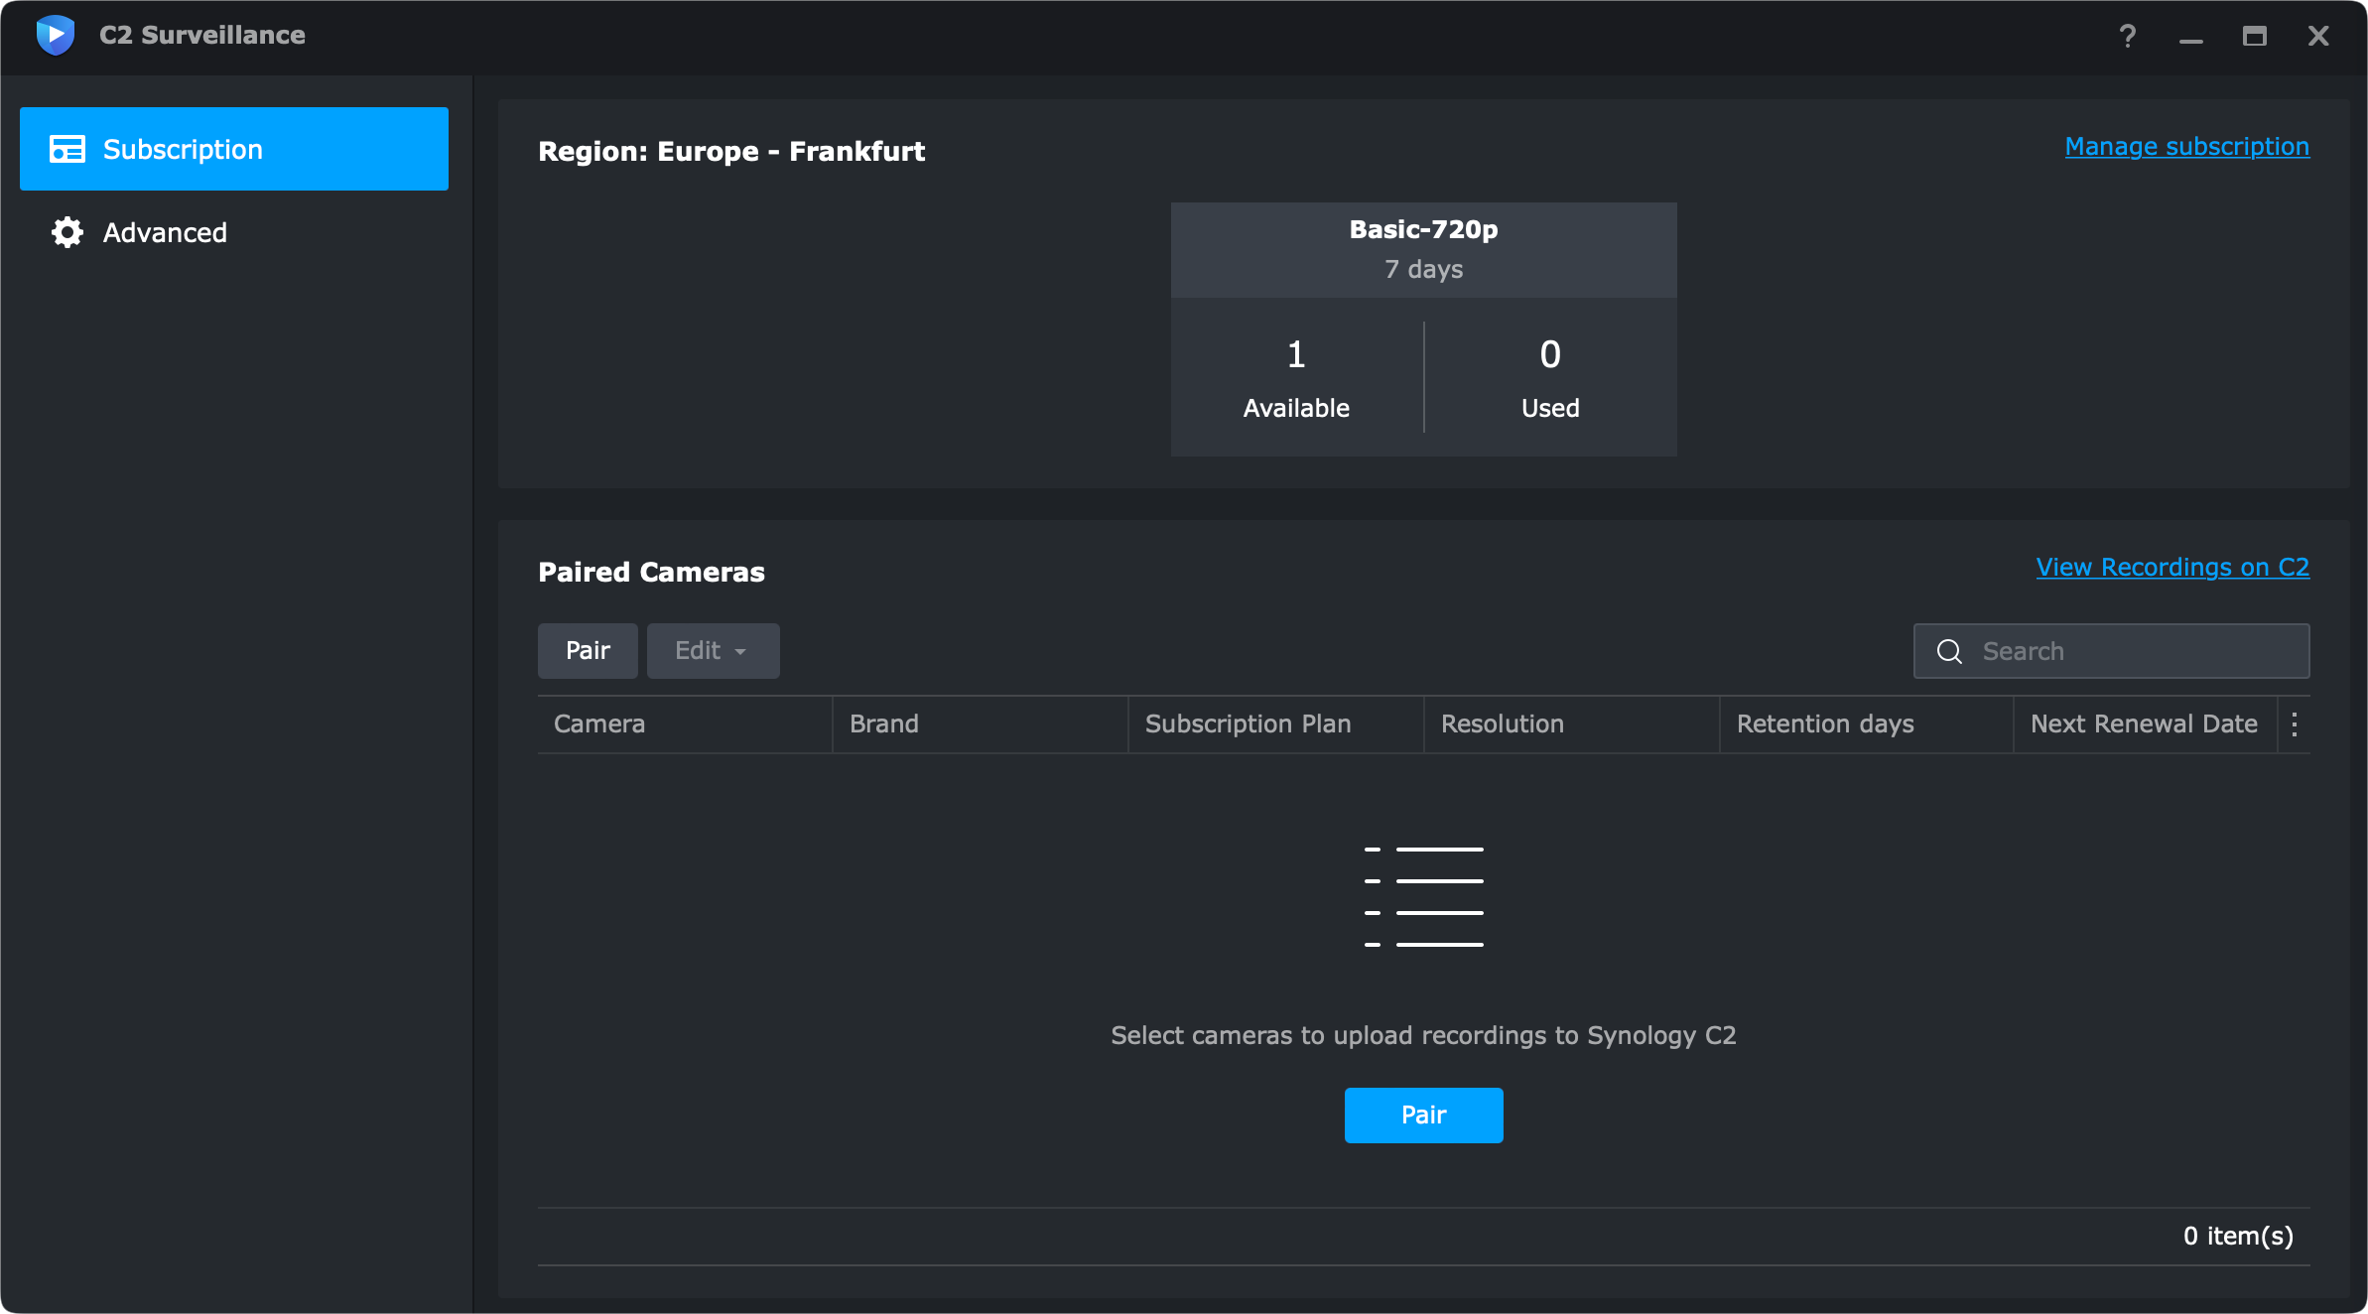Click 'Region: Europe - Frankfurt' heading
2368x1314 pixels.
731,152
